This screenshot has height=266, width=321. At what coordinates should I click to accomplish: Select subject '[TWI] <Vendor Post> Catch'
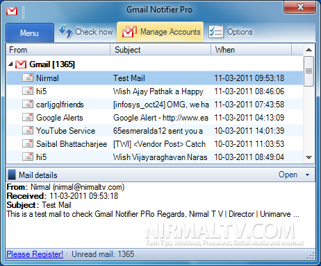point(159,144)
